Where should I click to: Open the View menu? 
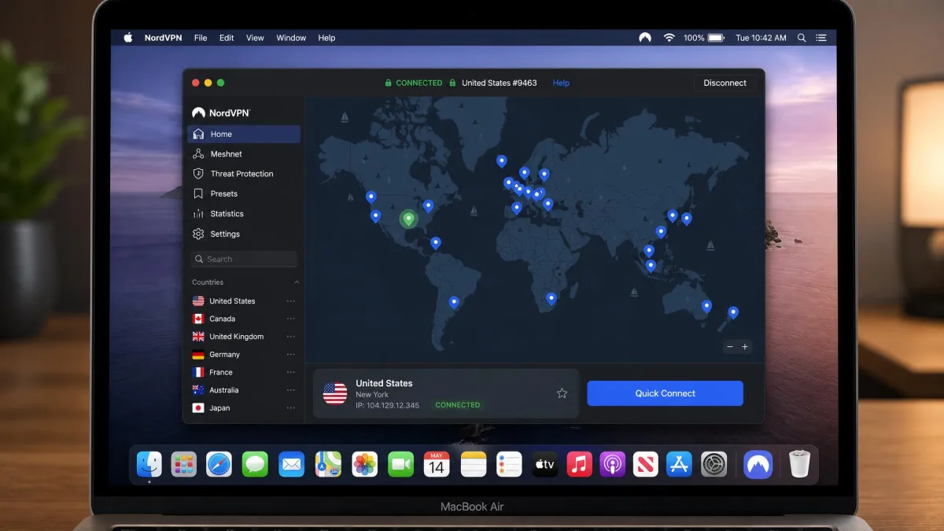255,38
